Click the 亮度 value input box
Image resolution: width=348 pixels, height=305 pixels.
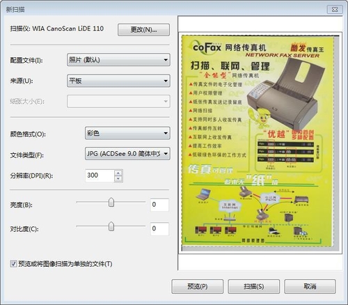[x=159, y=205]
